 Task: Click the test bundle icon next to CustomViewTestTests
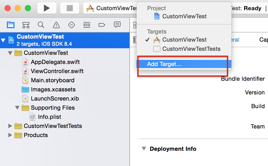[157, 49]
